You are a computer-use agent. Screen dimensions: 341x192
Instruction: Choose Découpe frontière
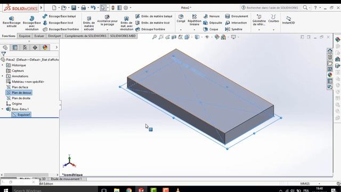(x=150, y=29)
